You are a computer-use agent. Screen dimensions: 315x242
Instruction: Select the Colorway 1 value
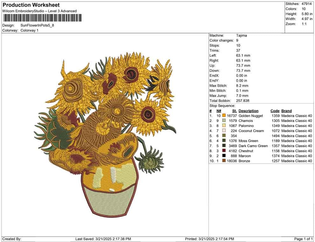coord(29,30)
